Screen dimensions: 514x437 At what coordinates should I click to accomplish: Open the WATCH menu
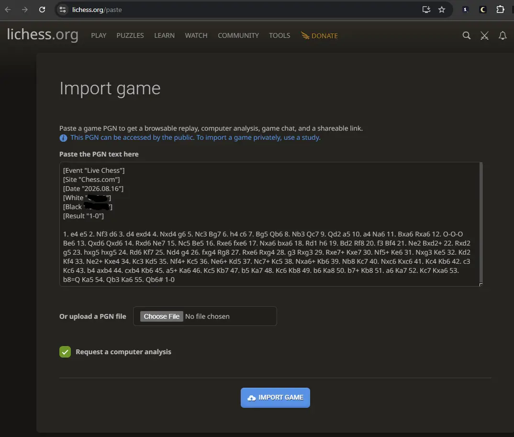pos(196,35)
